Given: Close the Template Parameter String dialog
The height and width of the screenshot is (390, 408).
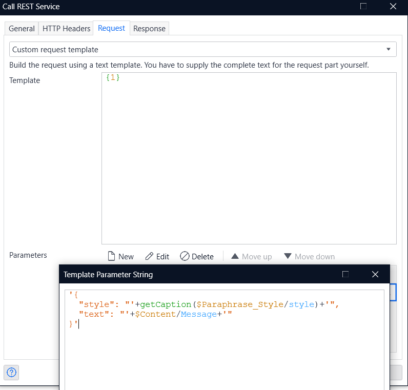Looking at the screenshot, I should pyautogui.click(x=375, y=274).
